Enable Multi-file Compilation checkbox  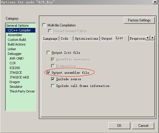[44, 25]
